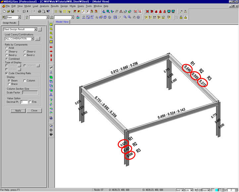
Task: Select the Shear-z radio button
Action: [x=25, y=52]
